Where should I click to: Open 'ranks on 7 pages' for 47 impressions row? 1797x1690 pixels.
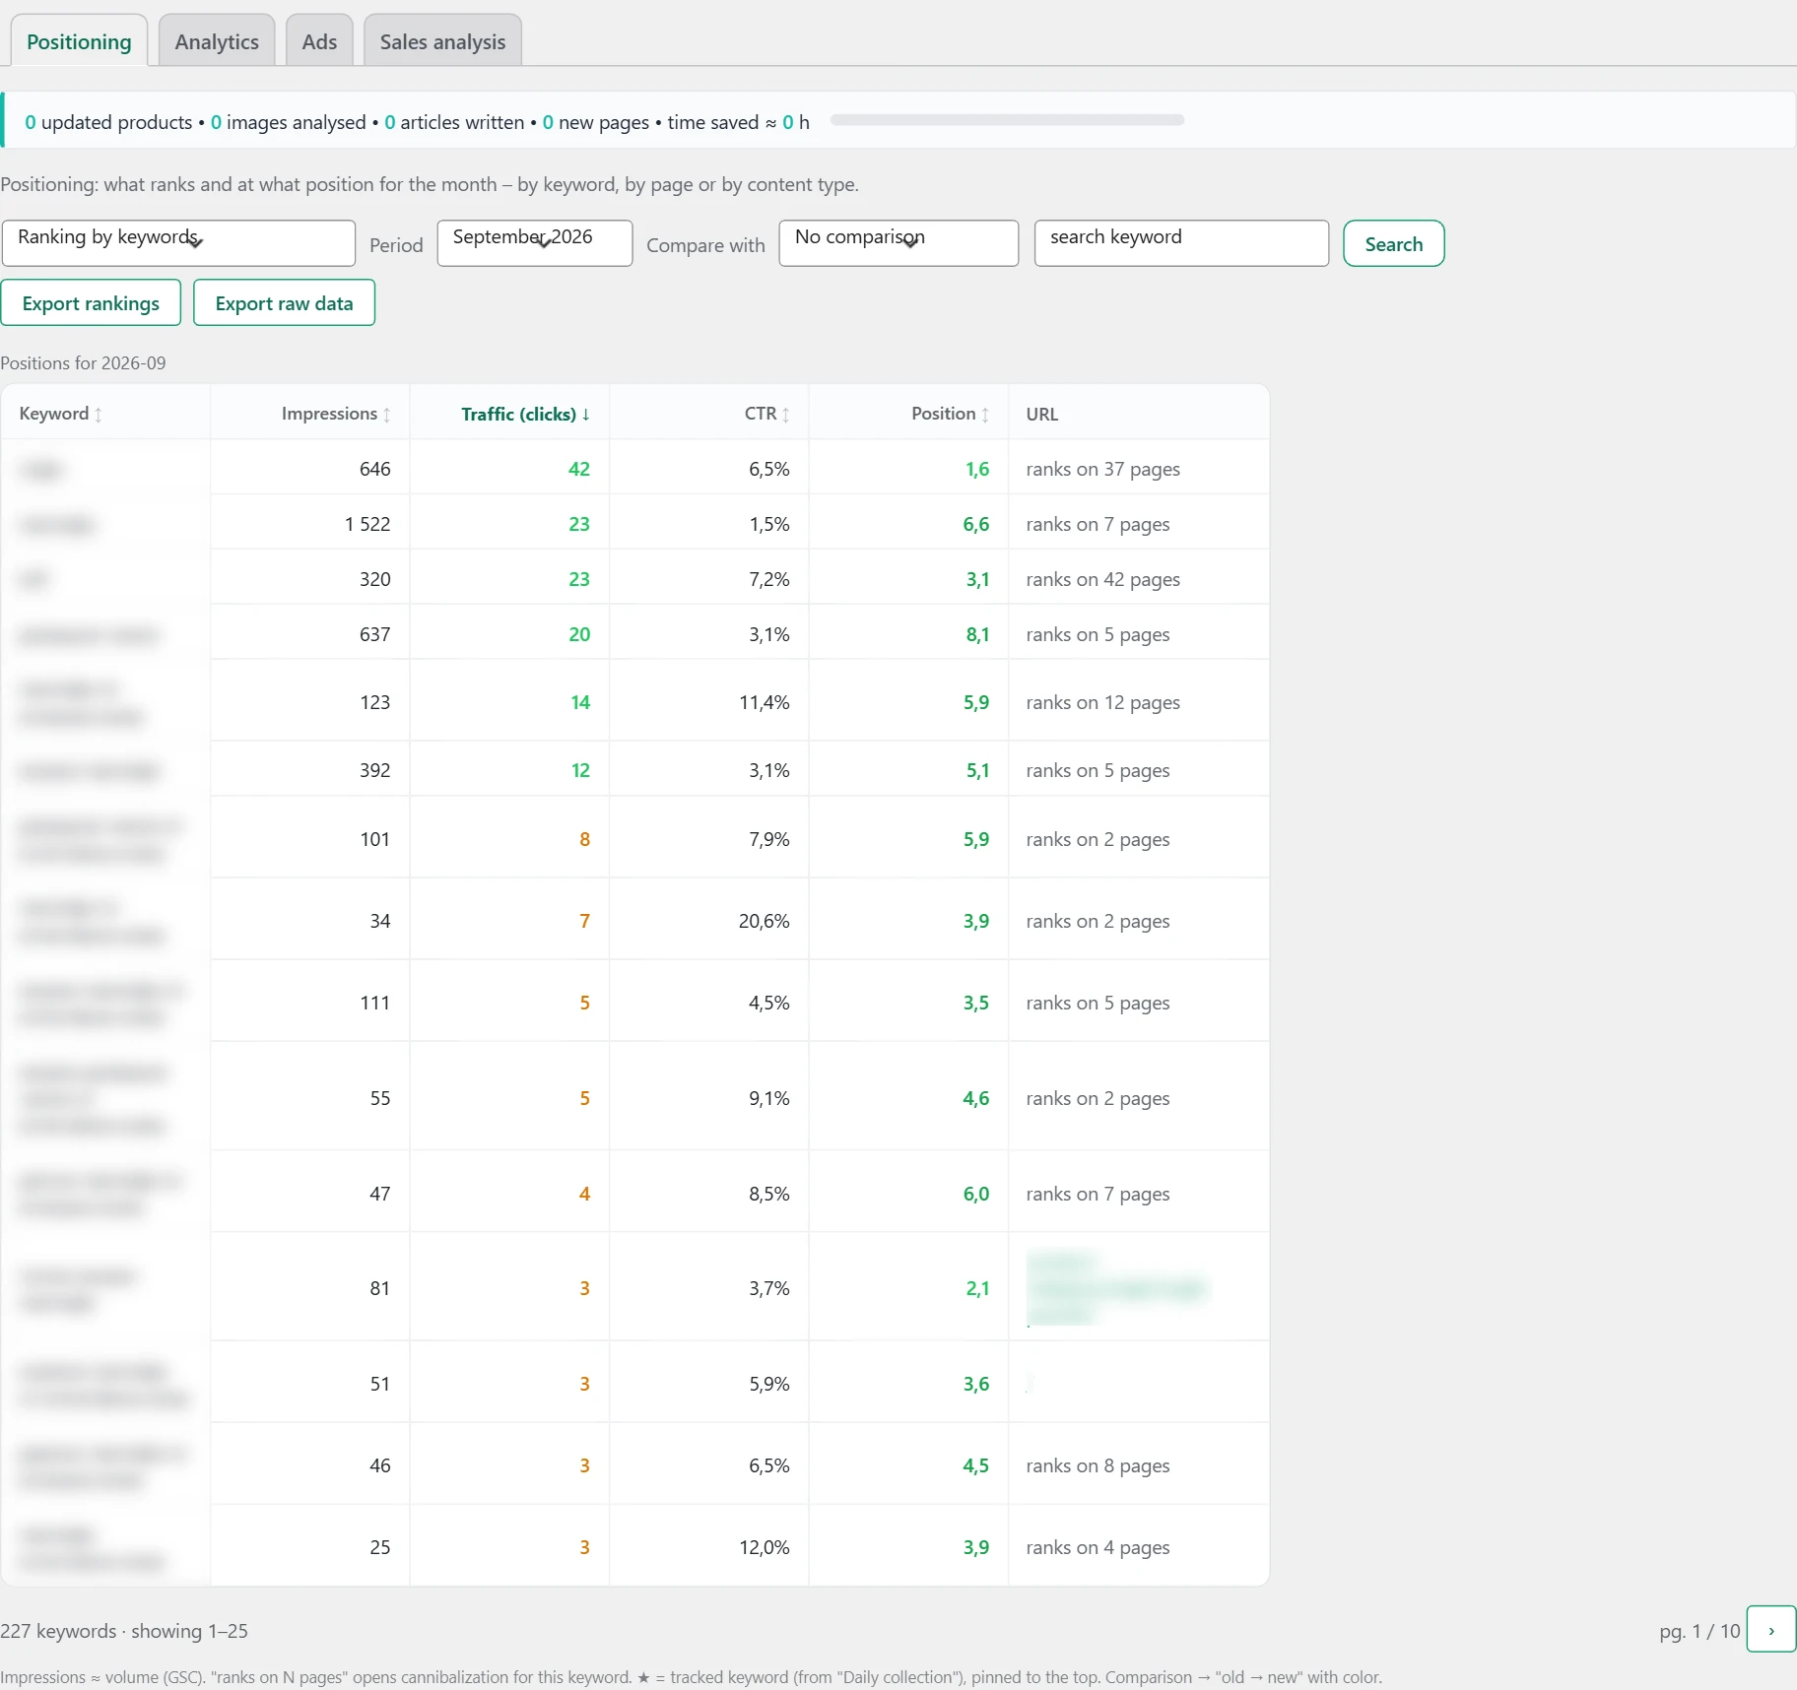tap(1098, 1194)
